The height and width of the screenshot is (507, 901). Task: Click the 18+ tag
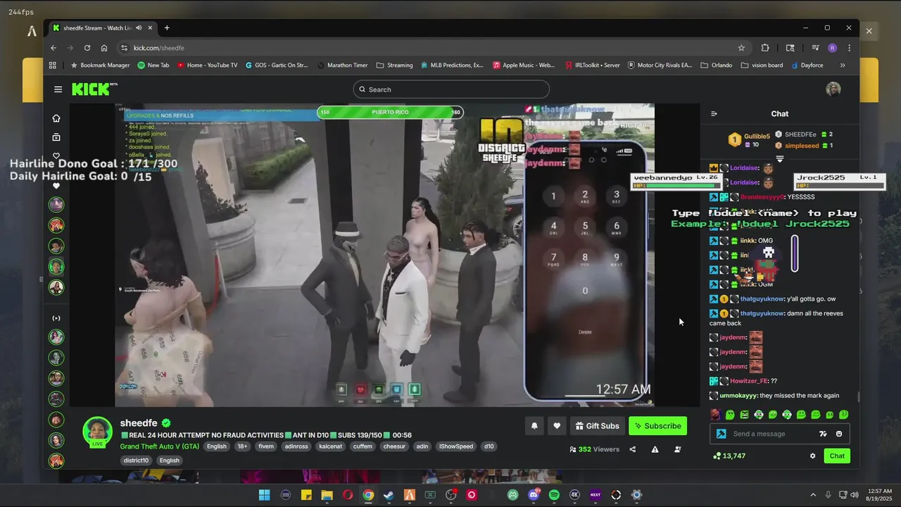tap(242, 446)
